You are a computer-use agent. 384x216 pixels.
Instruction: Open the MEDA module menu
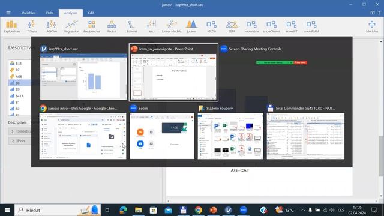pos(211,26)
